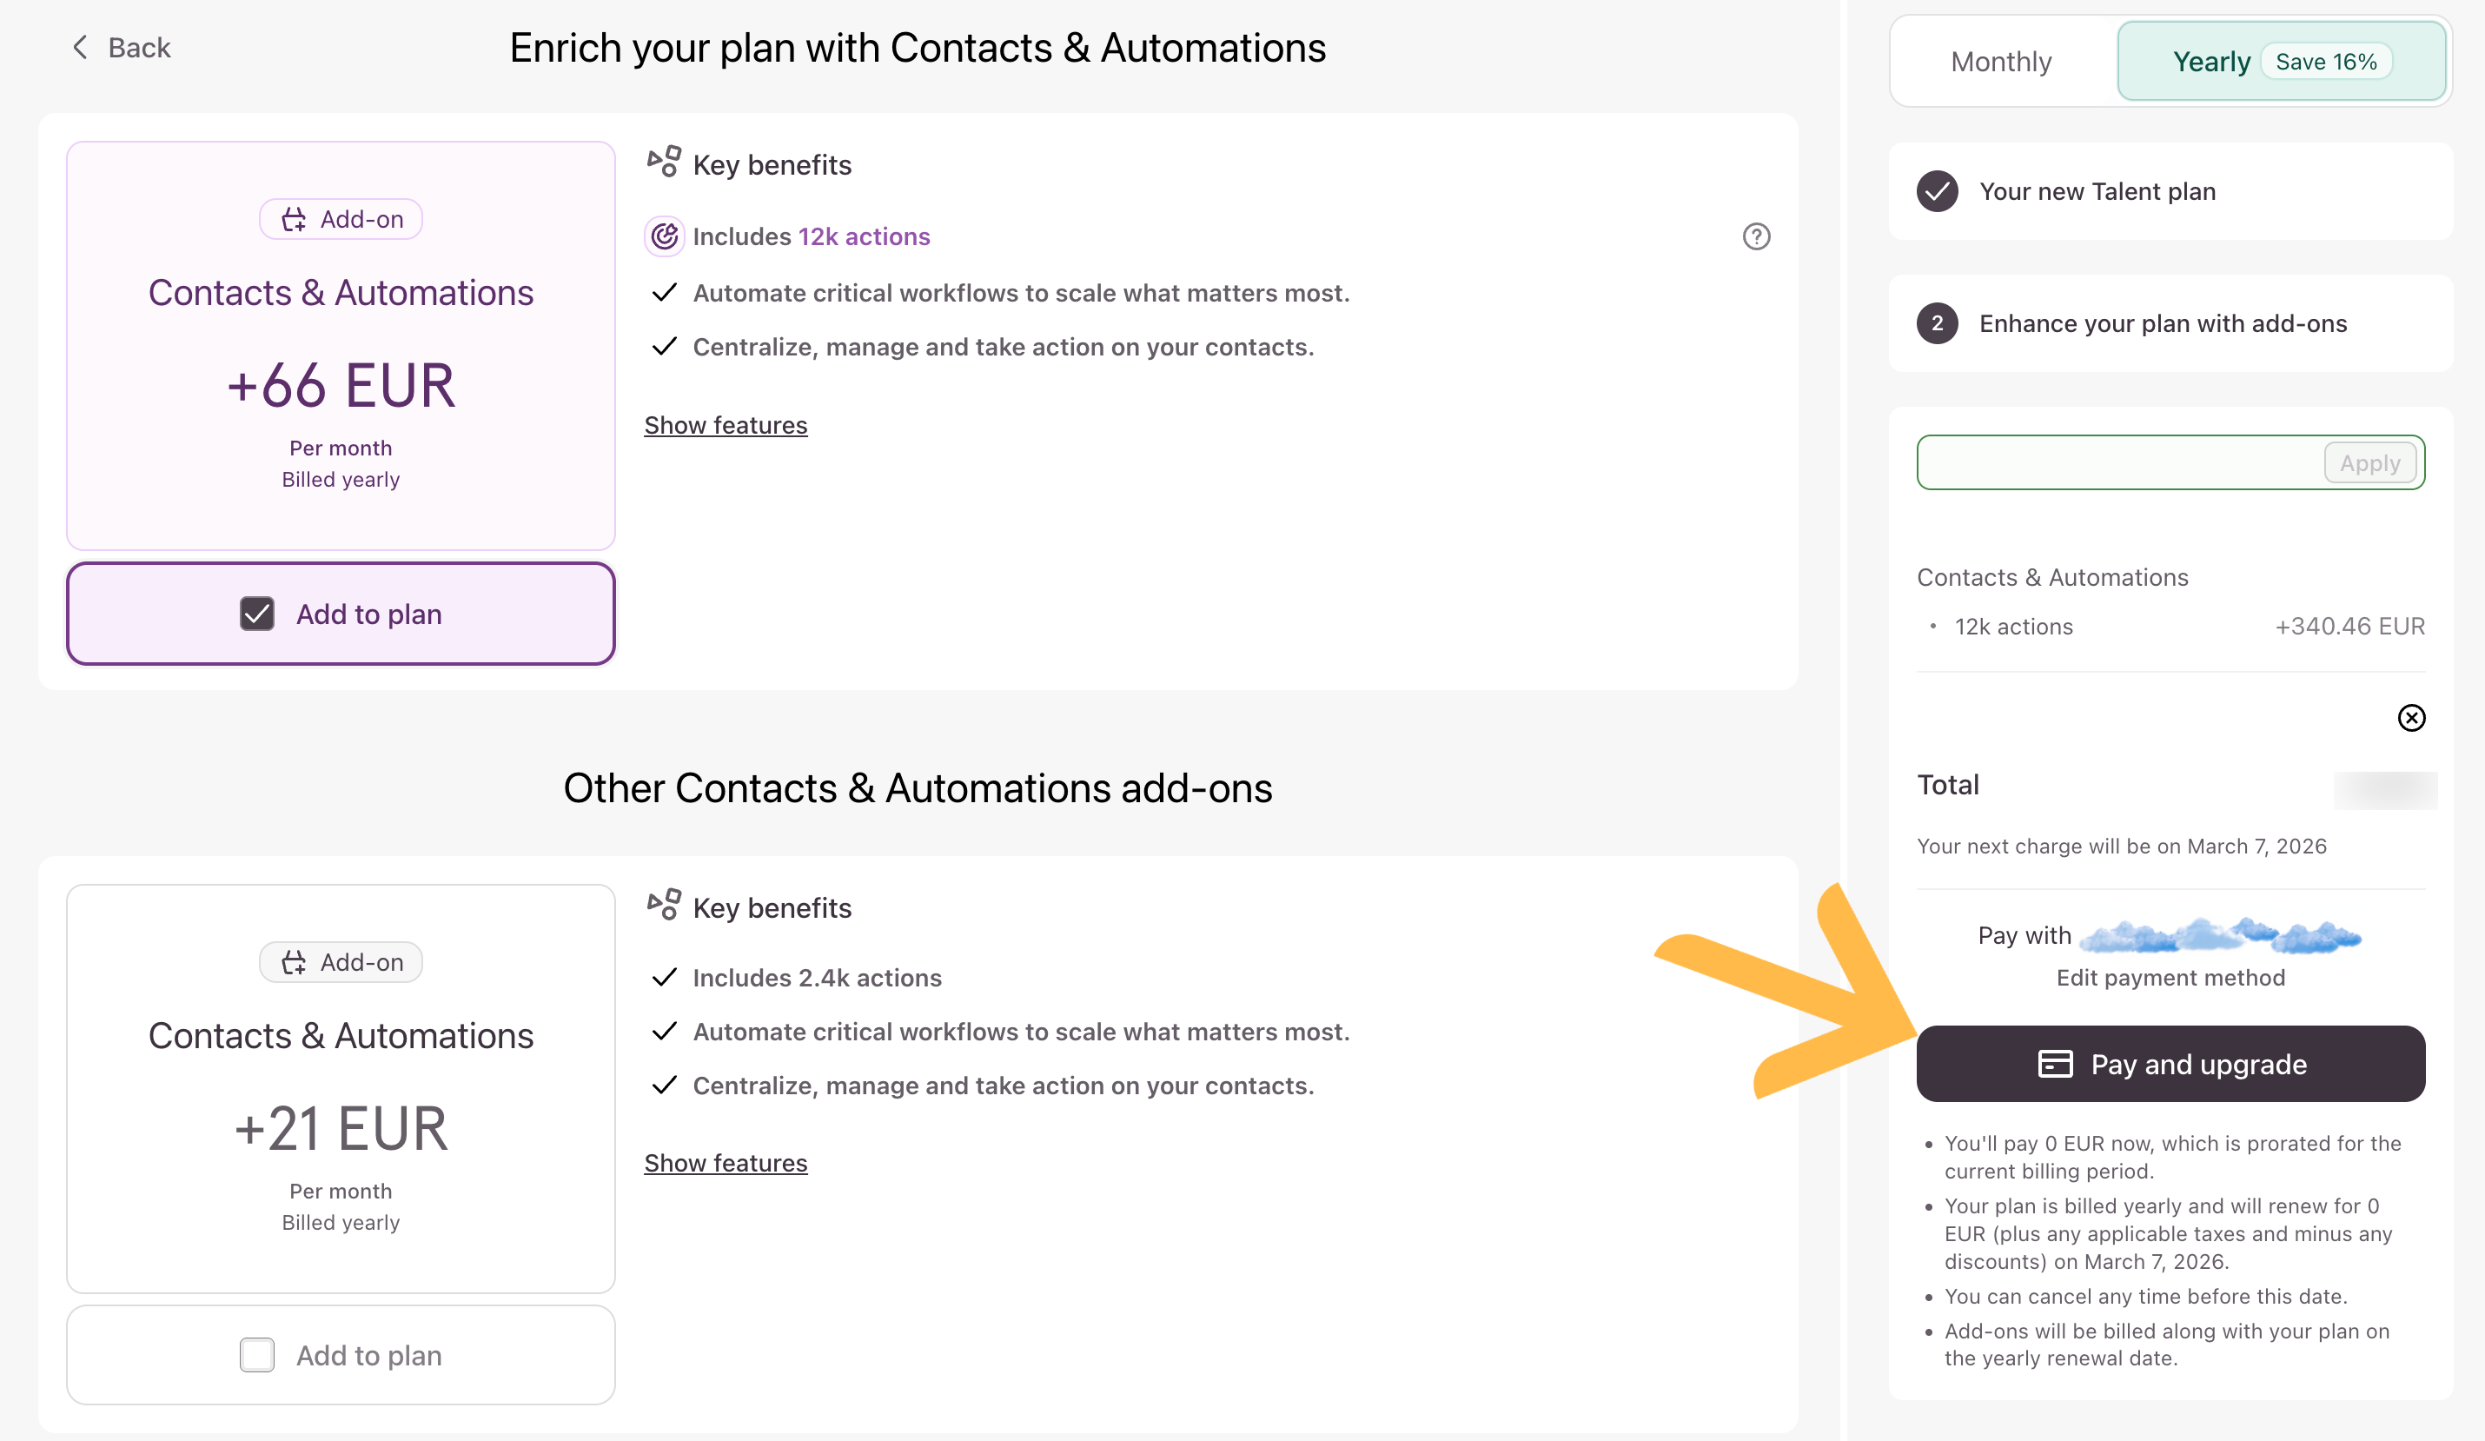Click the completed checkmark for Talent plan

pyautogui.click(x=1937, y=191)
